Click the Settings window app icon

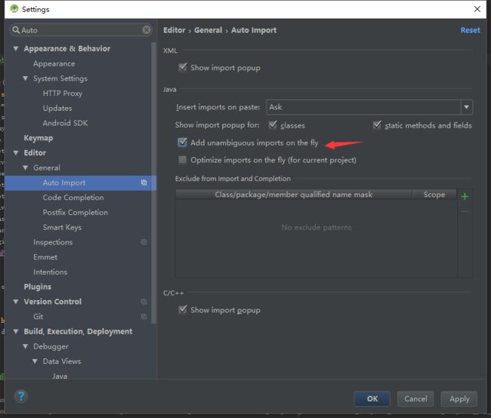pyautogui.click(x=14, y=9)
